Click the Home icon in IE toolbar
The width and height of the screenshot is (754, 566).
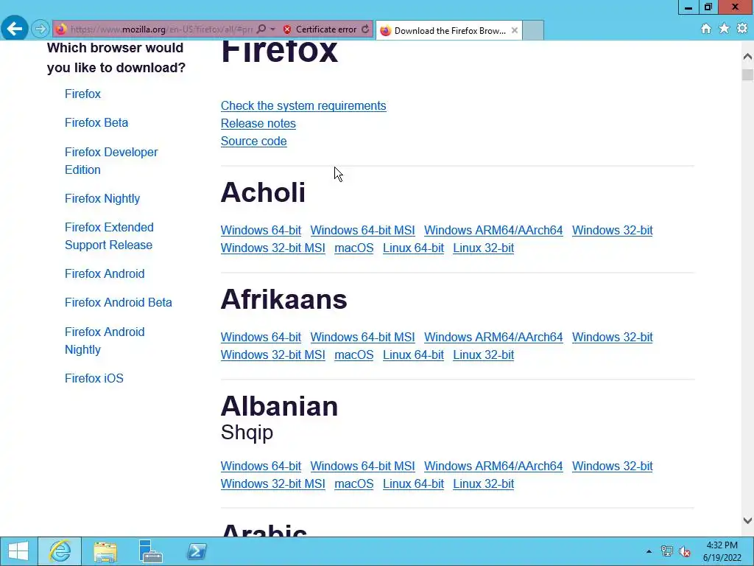[x=706, y=29]
